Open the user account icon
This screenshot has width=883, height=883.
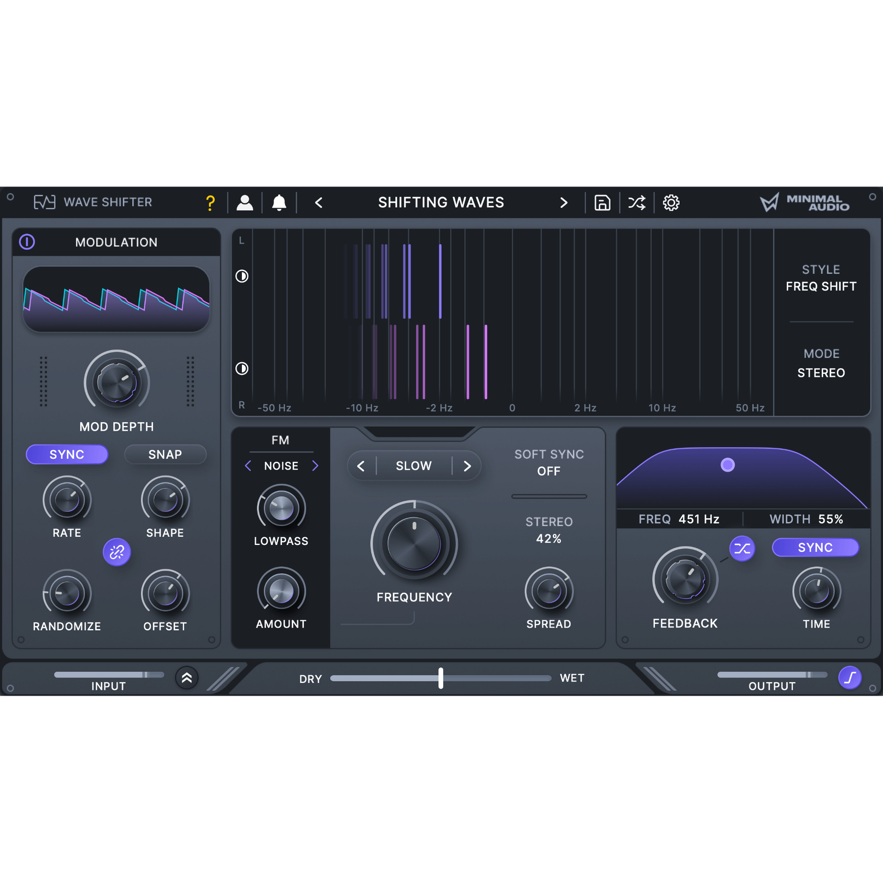(x=245, y=202)
